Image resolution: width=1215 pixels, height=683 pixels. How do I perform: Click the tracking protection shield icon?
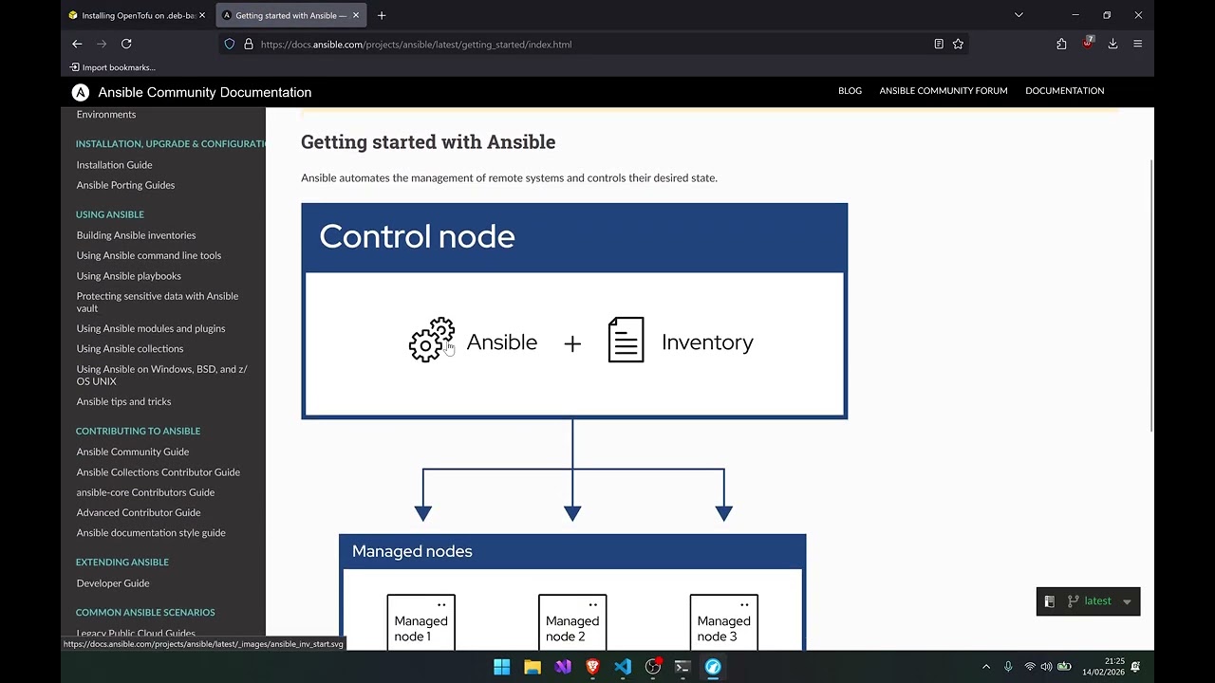pyautogui.click(x=230, y=44)
